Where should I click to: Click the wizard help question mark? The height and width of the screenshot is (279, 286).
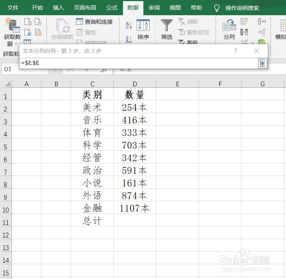tap(236, 51)
